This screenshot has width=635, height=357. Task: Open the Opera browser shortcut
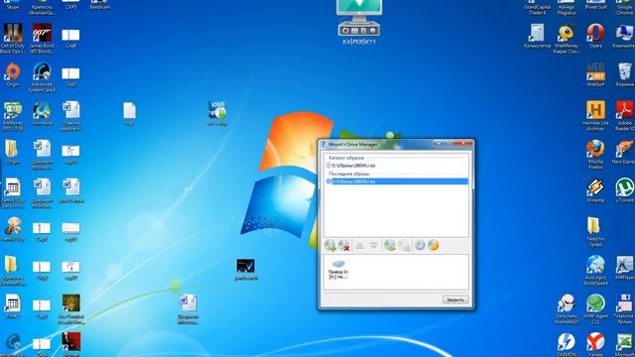(595, 36)
